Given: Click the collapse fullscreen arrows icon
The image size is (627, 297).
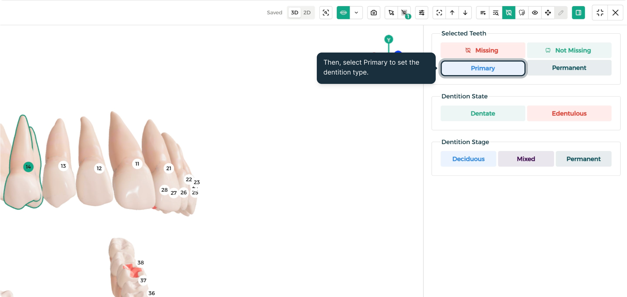Looking at the screenshot, I should (x=600, y=13).
